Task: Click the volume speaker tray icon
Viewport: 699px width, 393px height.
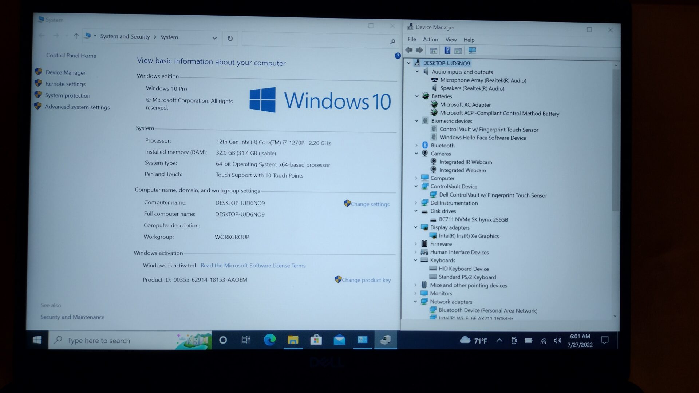Action: 557,341
